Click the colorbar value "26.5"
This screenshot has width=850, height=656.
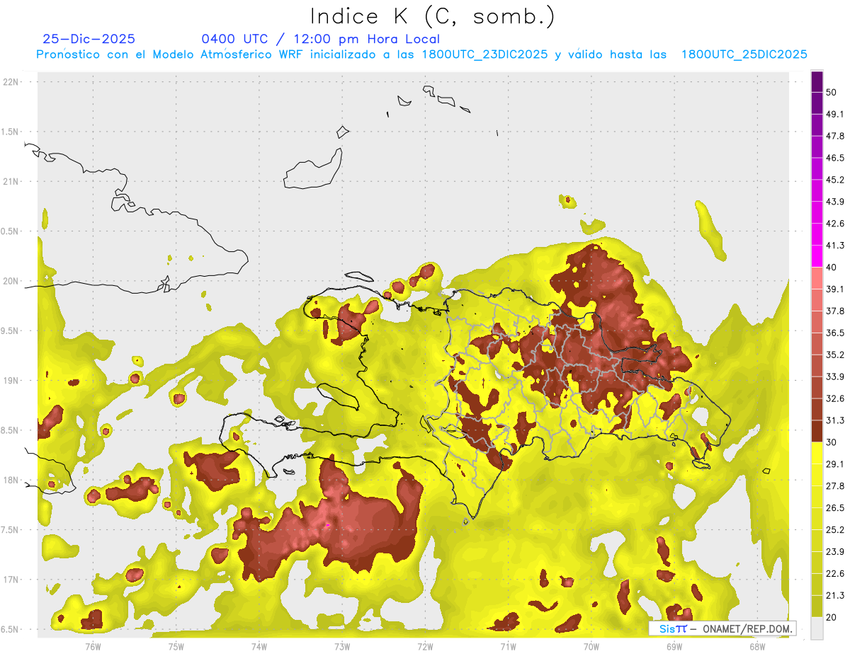tap(835, 507)
